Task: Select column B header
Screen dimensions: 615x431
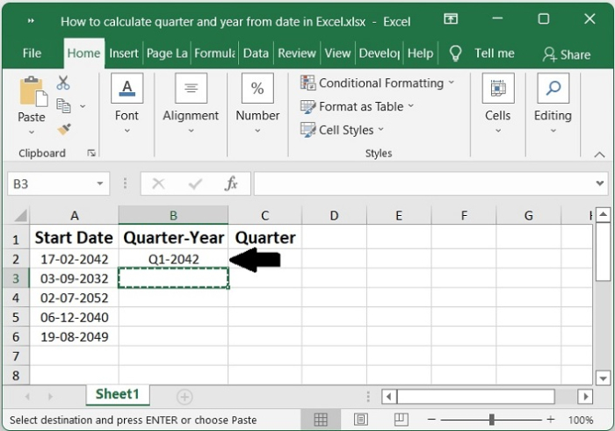Action: click(173, 215)
